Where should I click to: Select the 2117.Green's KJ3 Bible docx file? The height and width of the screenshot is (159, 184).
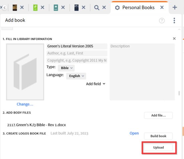36,125
